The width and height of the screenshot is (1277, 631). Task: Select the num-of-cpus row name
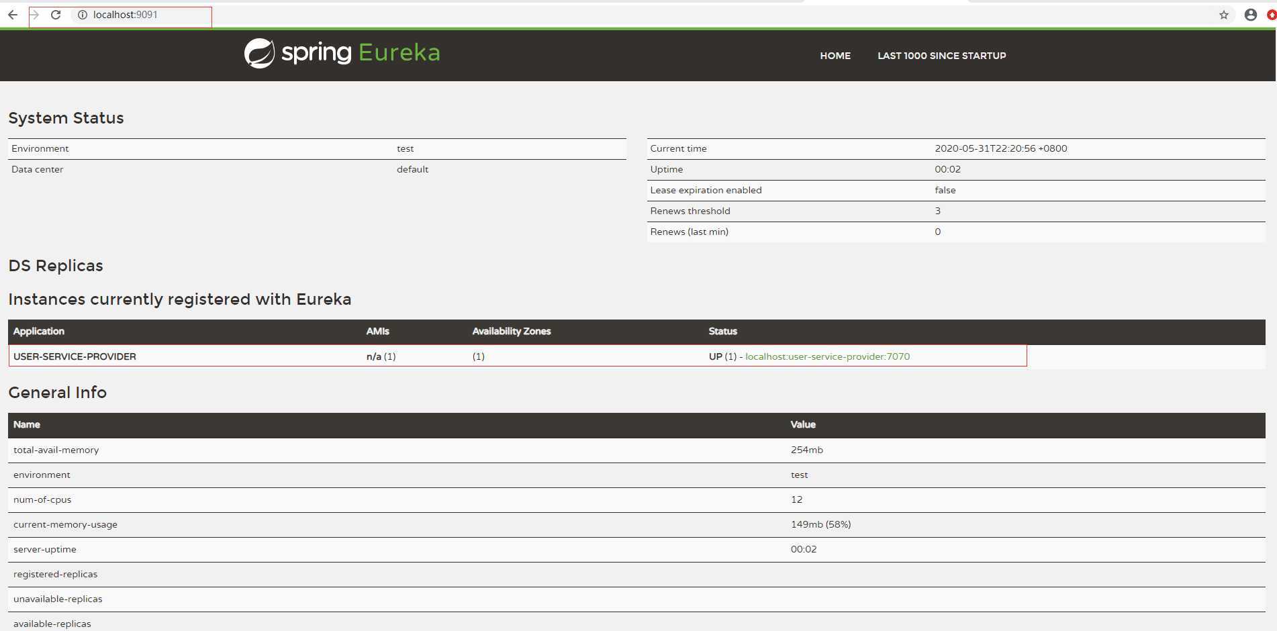click(x=42, y=499)
